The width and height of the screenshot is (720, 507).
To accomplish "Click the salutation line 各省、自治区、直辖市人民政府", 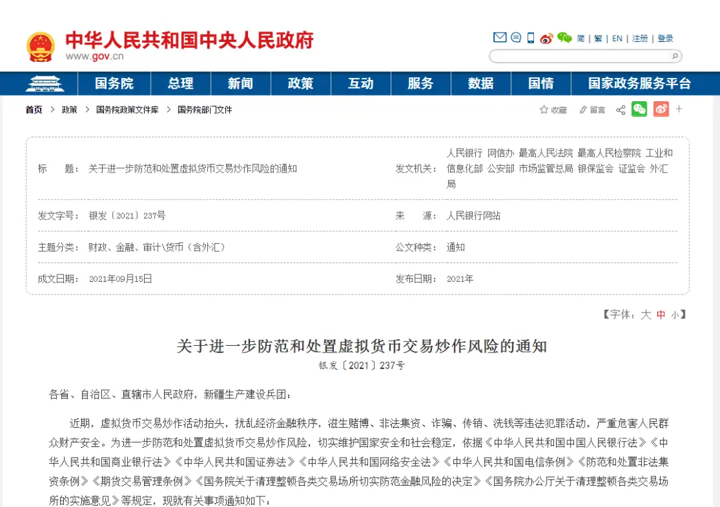I will click(170, 394).
